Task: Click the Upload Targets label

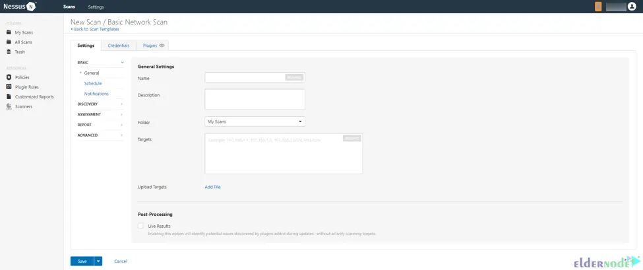Action: point(152,187)
